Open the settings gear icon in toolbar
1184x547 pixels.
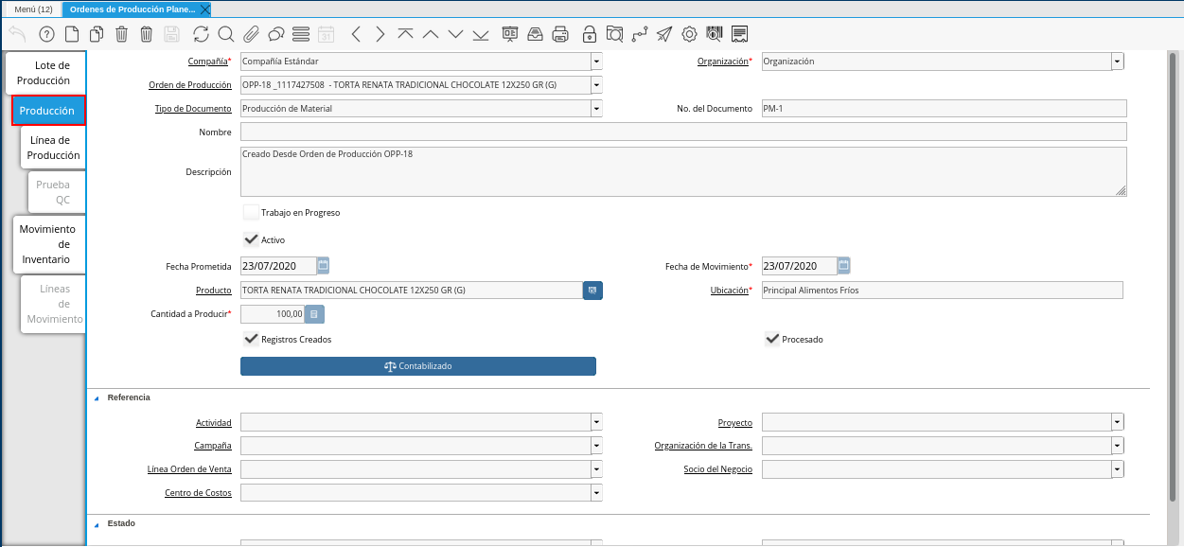point(689,35)
